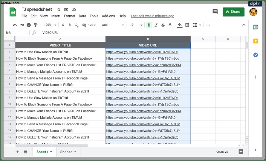
Task: Toggle Strikethrough formatting button
Action: click(x=163, y=25)
